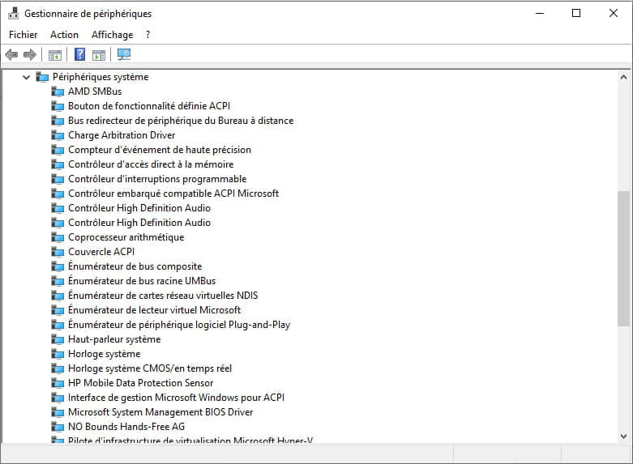The width and height of the screenshot is (633, 464).
Task: Toggle the action pane toolbar icon
Action: pyautogui.click(x=99, y=55)
